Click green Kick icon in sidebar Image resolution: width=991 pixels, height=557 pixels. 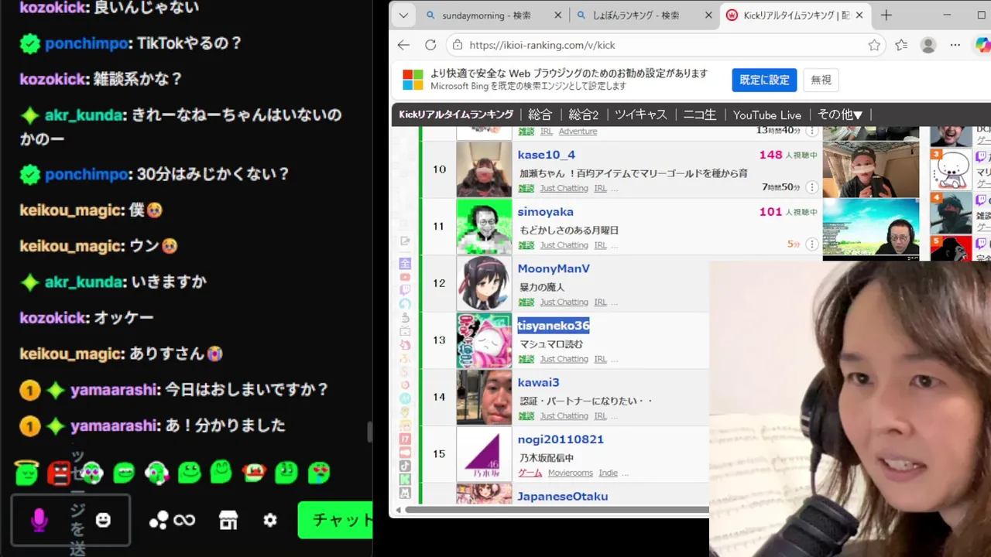click(x=405, y=480)
